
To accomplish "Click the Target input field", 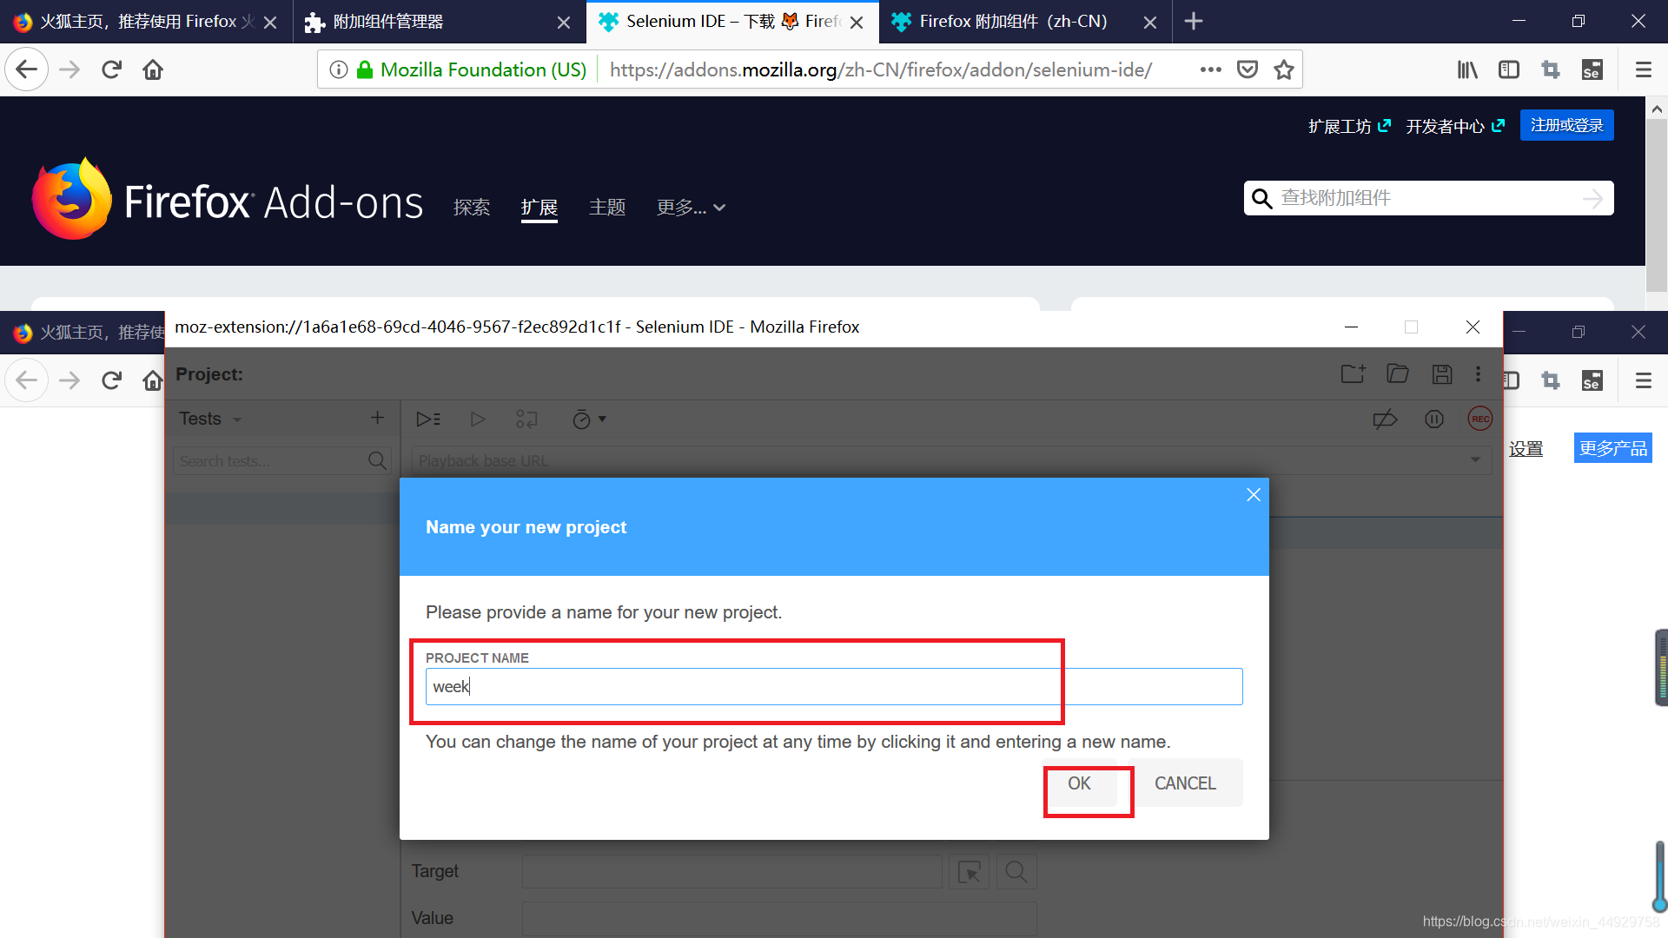I will point(732,871).
